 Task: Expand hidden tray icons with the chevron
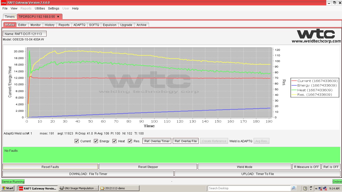(x=316, y=188)
